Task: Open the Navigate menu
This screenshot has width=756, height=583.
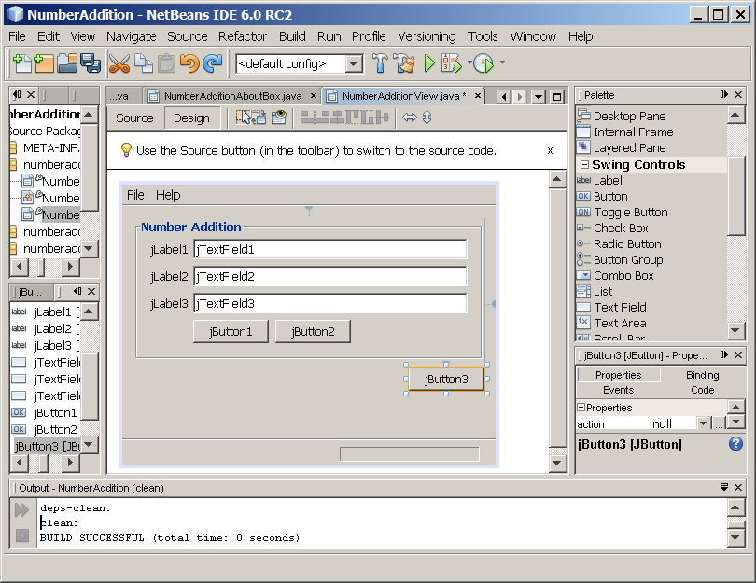Action: tap(132, 36)
